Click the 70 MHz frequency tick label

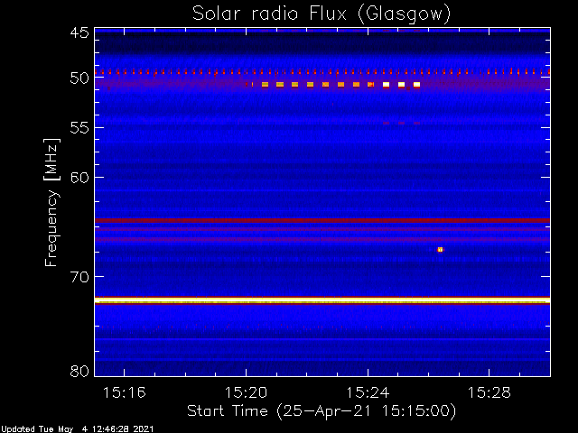79,277
